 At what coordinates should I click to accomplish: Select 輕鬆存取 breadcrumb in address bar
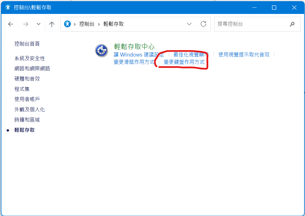point(114,24)
